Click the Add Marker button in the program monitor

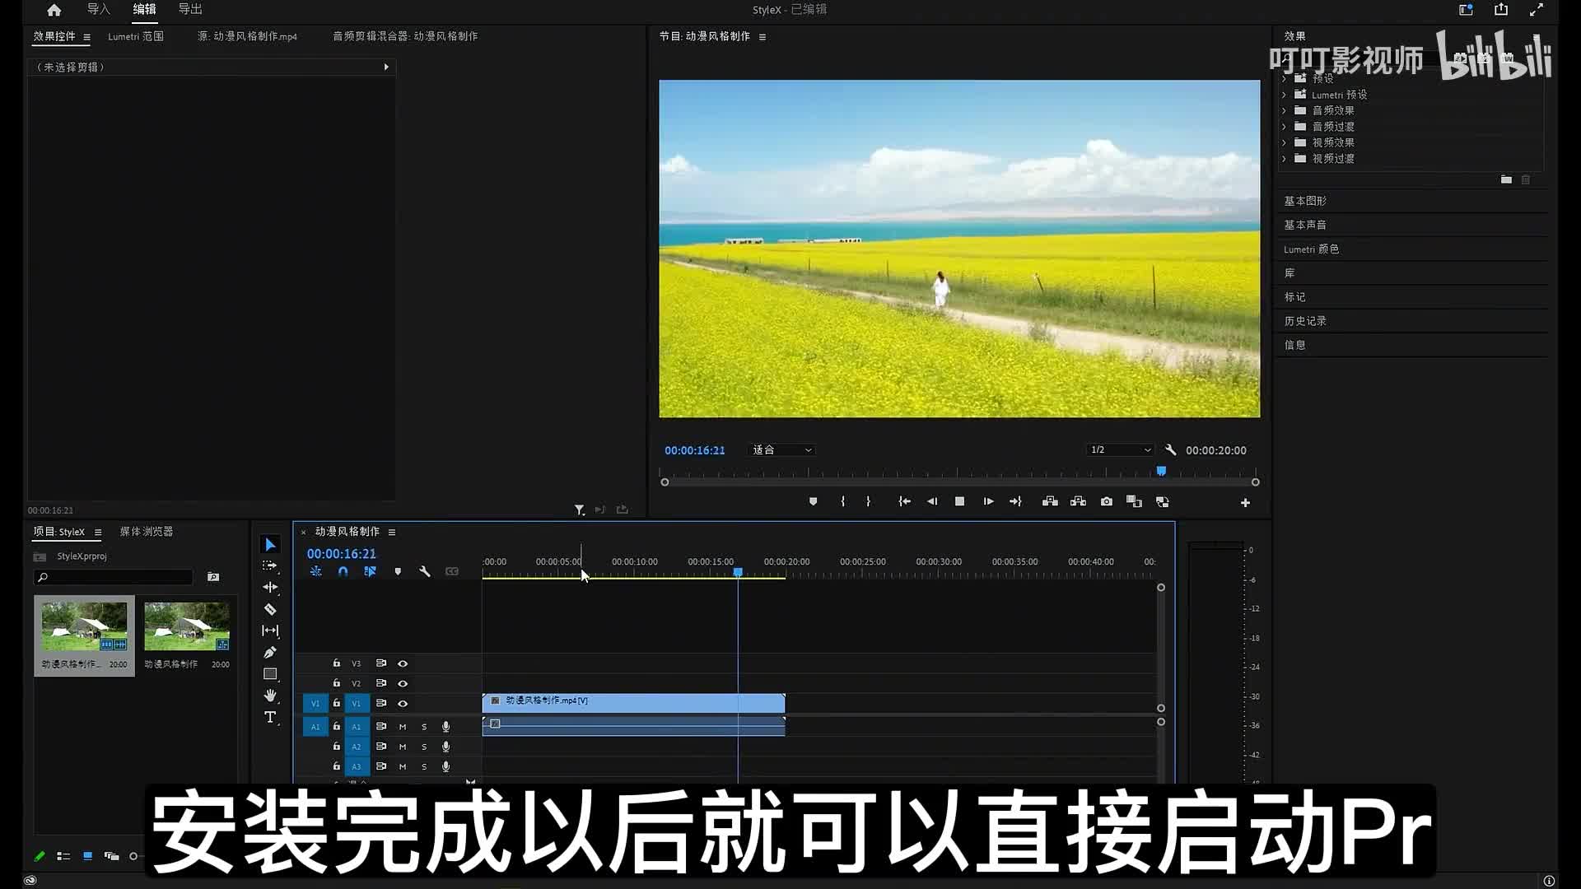click(813, 501)
